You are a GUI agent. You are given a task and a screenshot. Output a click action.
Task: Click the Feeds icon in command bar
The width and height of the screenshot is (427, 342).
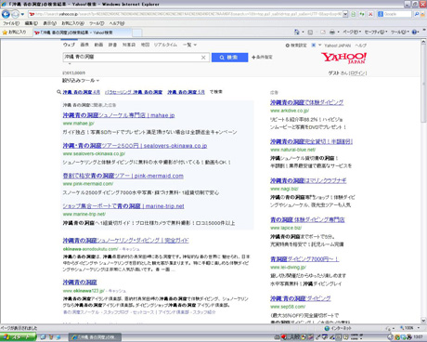click(310, 32)
